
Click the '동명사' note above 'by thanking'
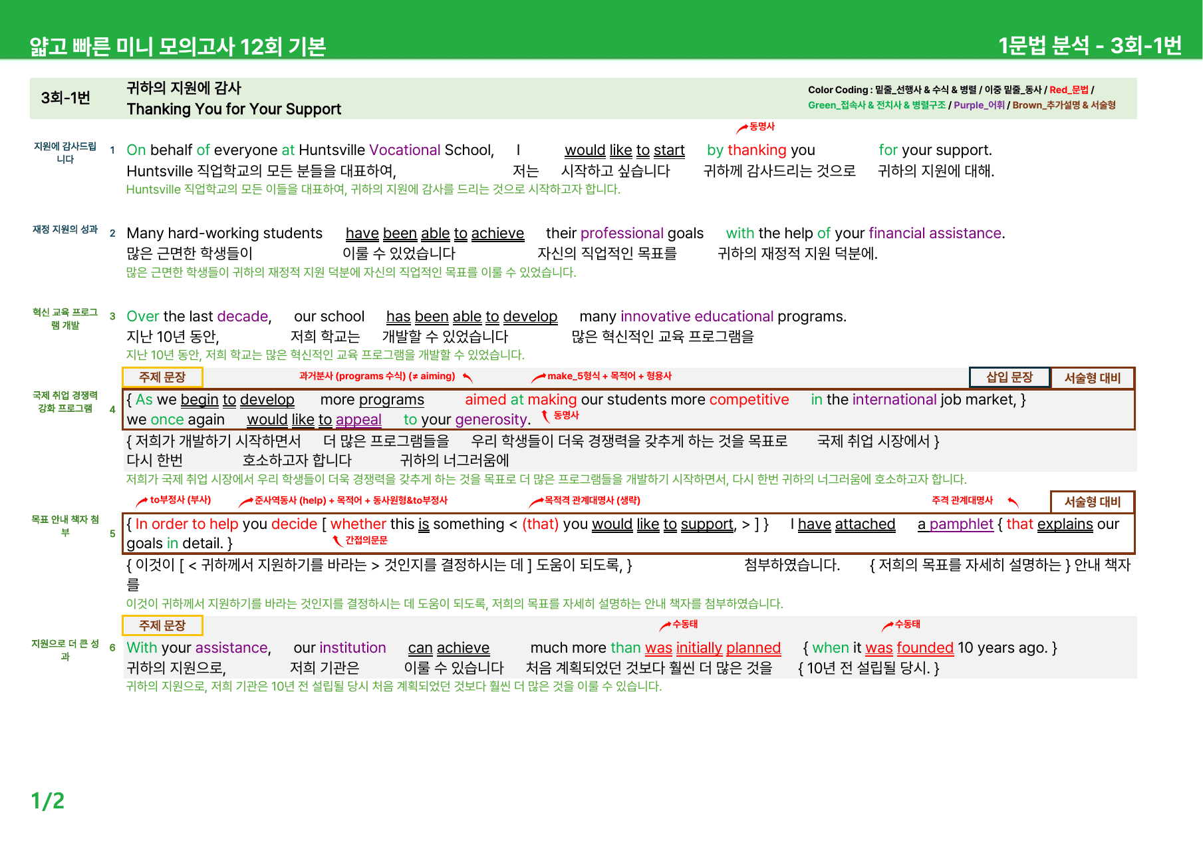pyautogui.click(x=761, y=126)
